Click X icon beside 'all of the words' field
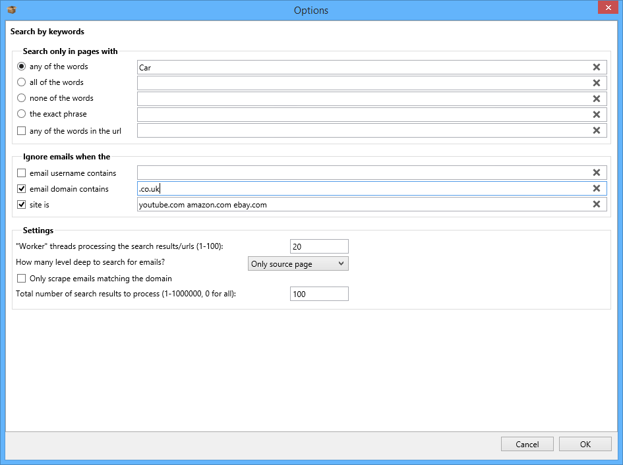This screenshot has width=623, height=465. pyautogui.click(x=596, y=83)
